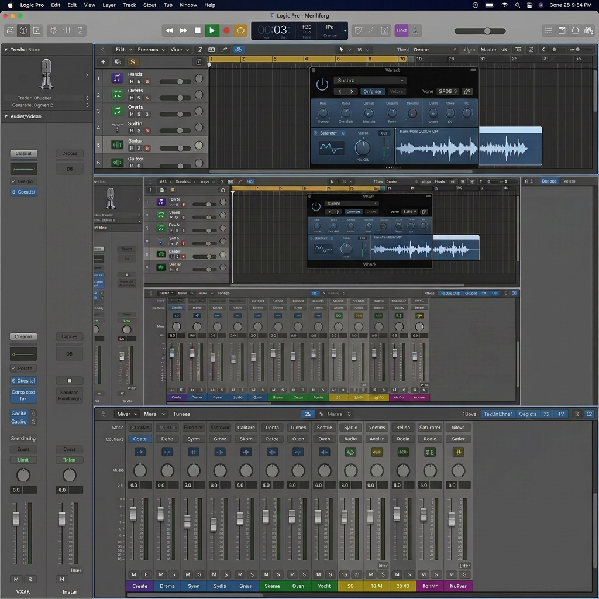Open the Control Center icon

529,5
